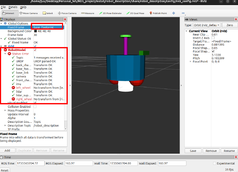Select the Description Source Topic value

[38, 122]
